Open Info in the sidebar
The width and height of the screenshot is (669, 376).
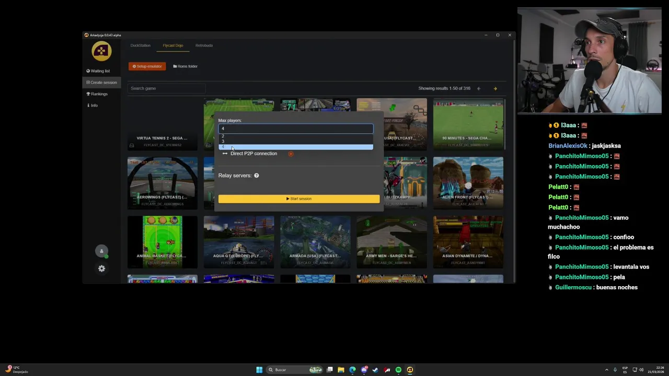(x=92, y=105)
